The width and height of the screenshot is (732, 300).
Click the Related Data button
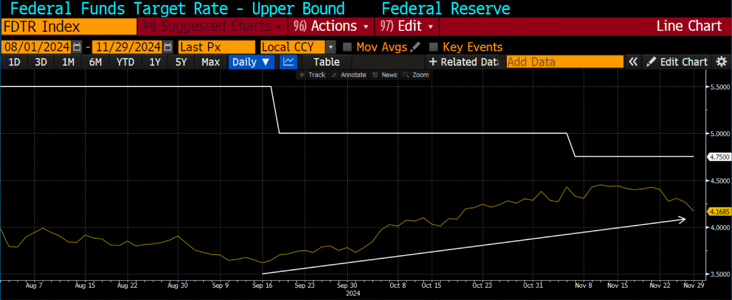pyautogui.click(x=464, y=62)
